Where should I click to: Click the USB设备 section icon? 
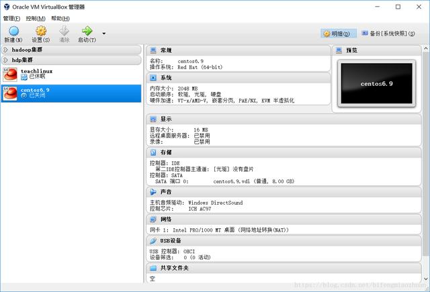tap(153, 241)
